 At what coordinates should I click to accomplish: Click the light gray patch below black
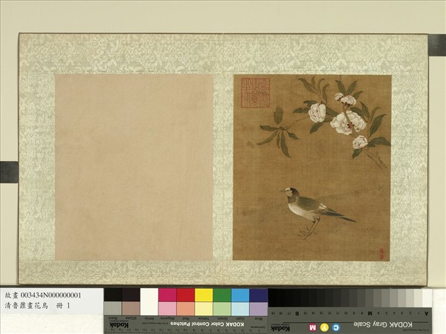[113, 309]
